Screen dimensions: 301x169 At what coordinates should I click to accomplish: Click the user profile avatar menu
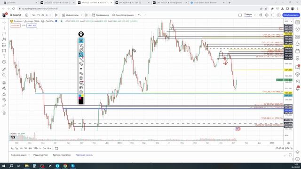tap(4, 15)
